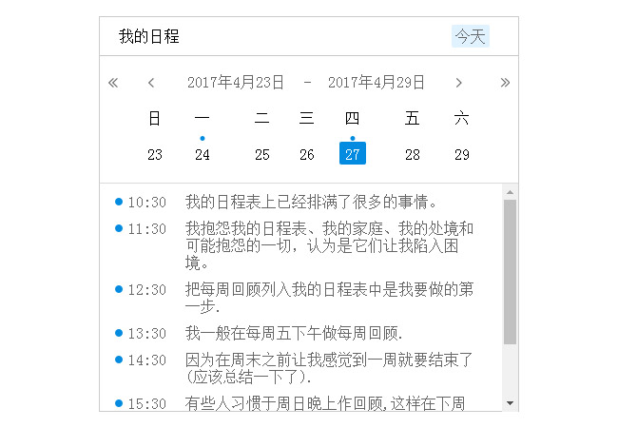The width and height of the screenshot is (618, 428).
Task: Select date 24 with event dot
Action: (203, 154)
